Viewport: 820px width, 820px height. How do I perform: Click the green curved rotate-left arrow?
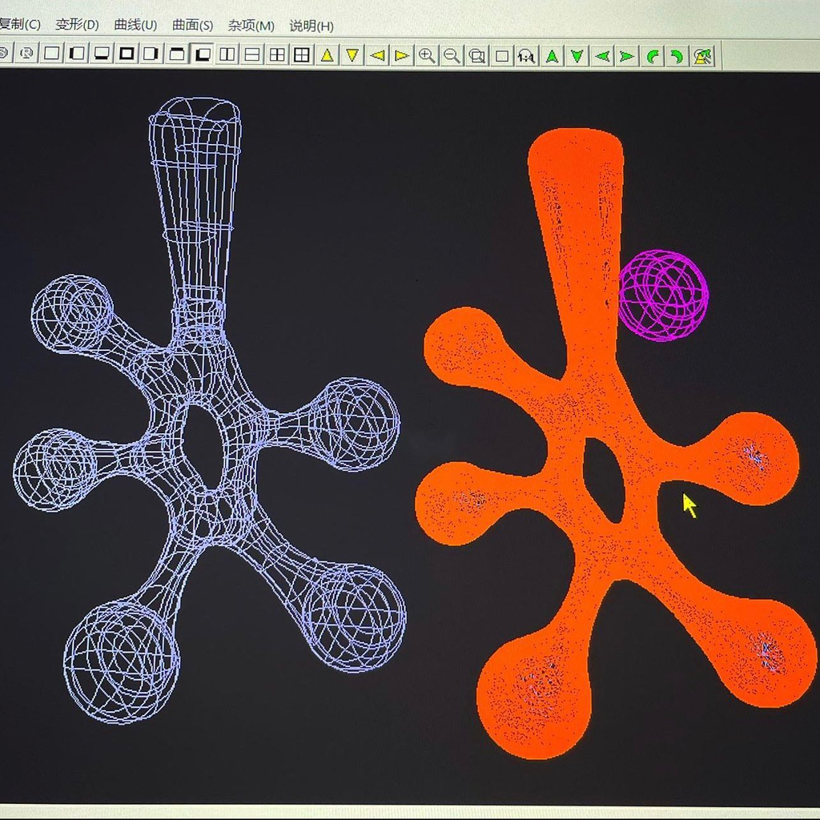[653, 55]
